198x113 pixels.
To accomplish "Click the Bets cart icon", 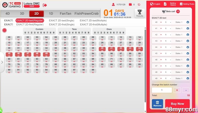I will coord(164,12).
